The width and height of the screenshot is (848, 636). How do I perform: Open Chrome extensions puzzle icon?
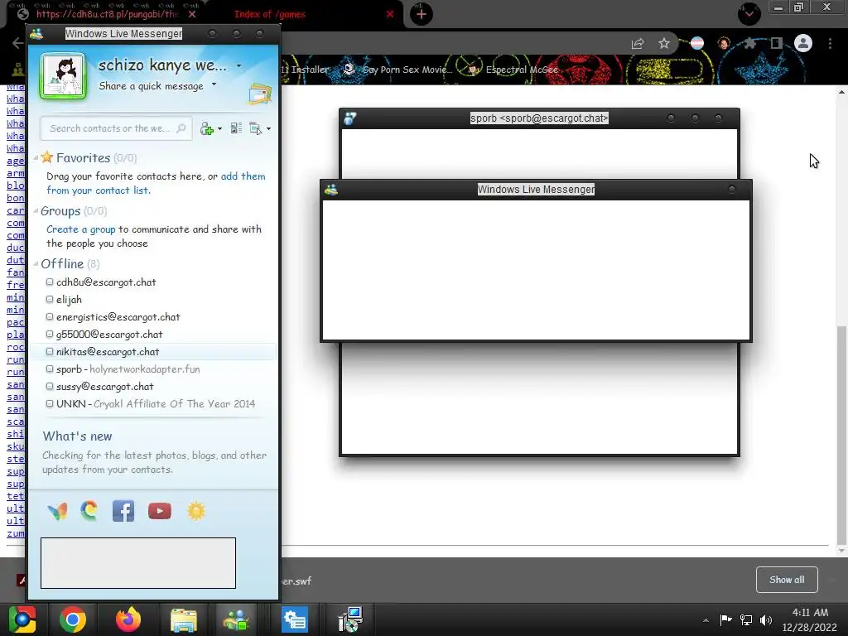click(x=749, y=43)
